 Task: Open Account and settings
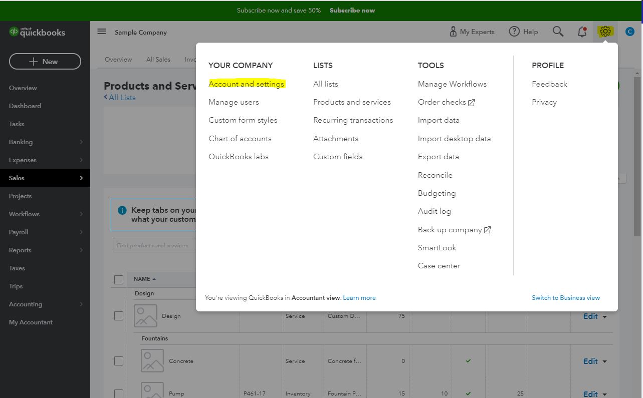point(247,84)
